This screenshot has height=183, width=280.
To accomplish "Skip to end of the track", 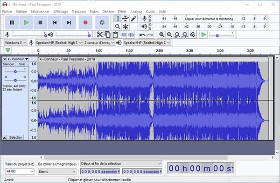I will (69, 22).
